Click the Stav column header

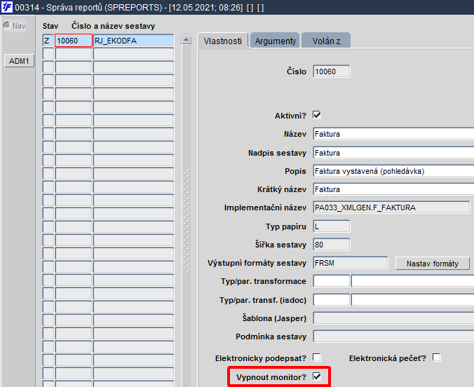(x=50, y=26)
